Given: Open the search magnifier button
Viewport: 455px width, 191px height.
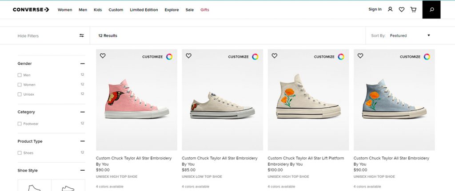Looking at the screenshot, I should pyautogui.click(x=431, y=10).
